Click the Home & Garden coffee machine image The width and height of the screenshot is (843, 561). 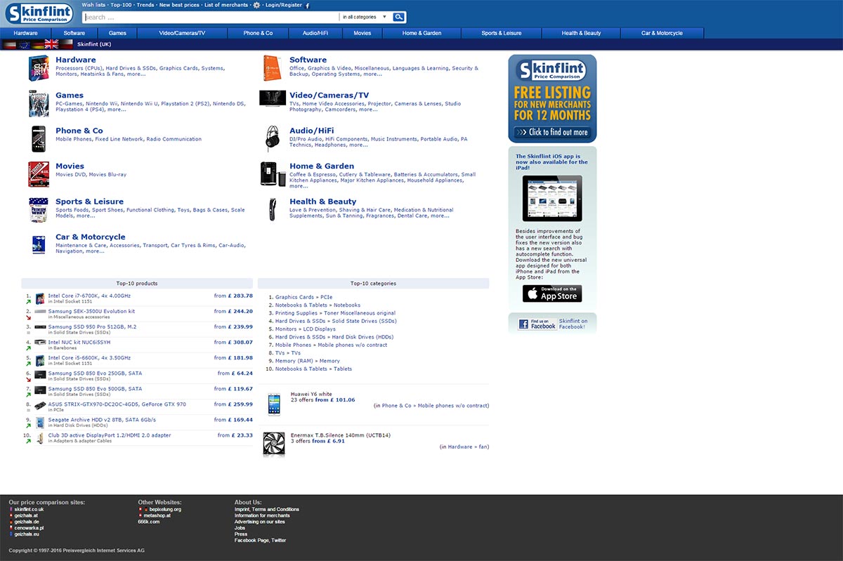[x=273, y=174]
